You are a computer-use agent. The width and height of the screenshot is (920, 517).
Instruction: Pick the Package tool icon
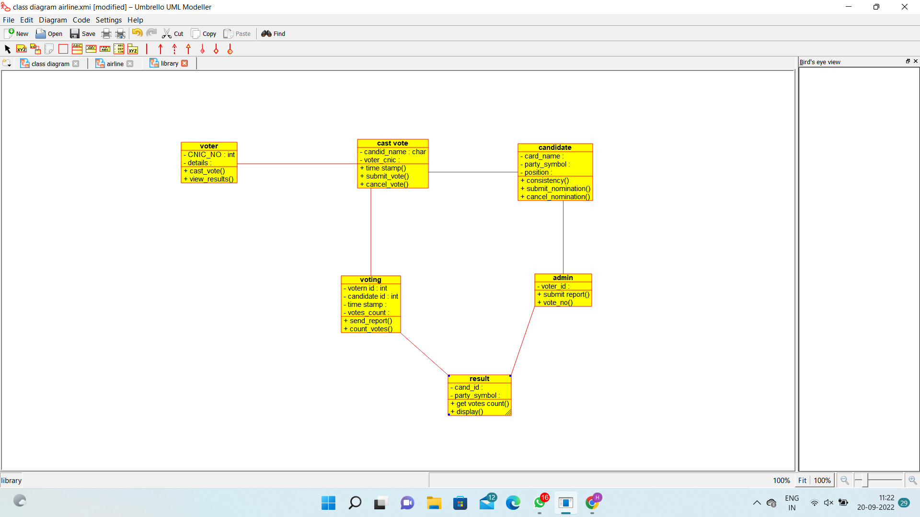click(133, 49)
